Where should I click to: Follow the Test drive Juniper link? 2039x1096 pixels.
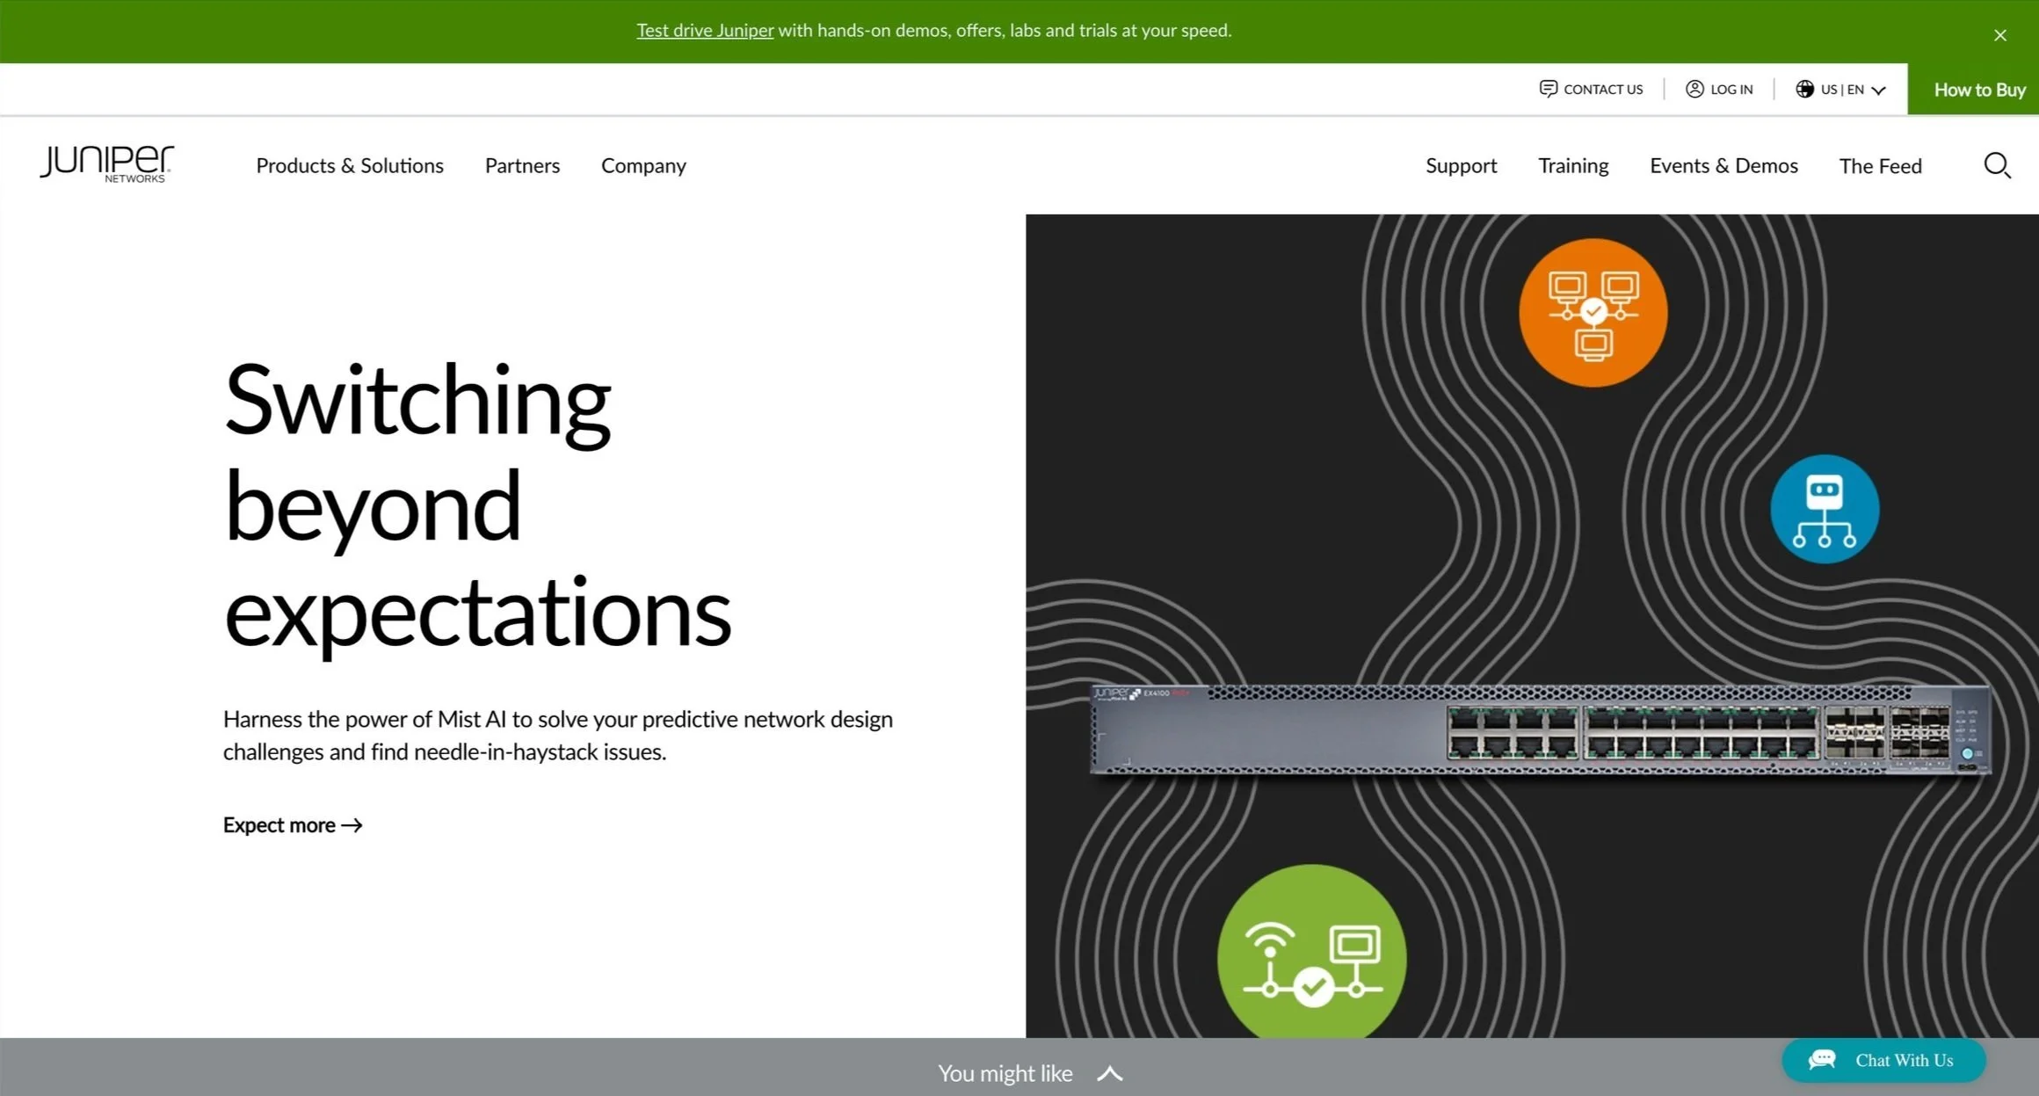(x=704, y=30)
